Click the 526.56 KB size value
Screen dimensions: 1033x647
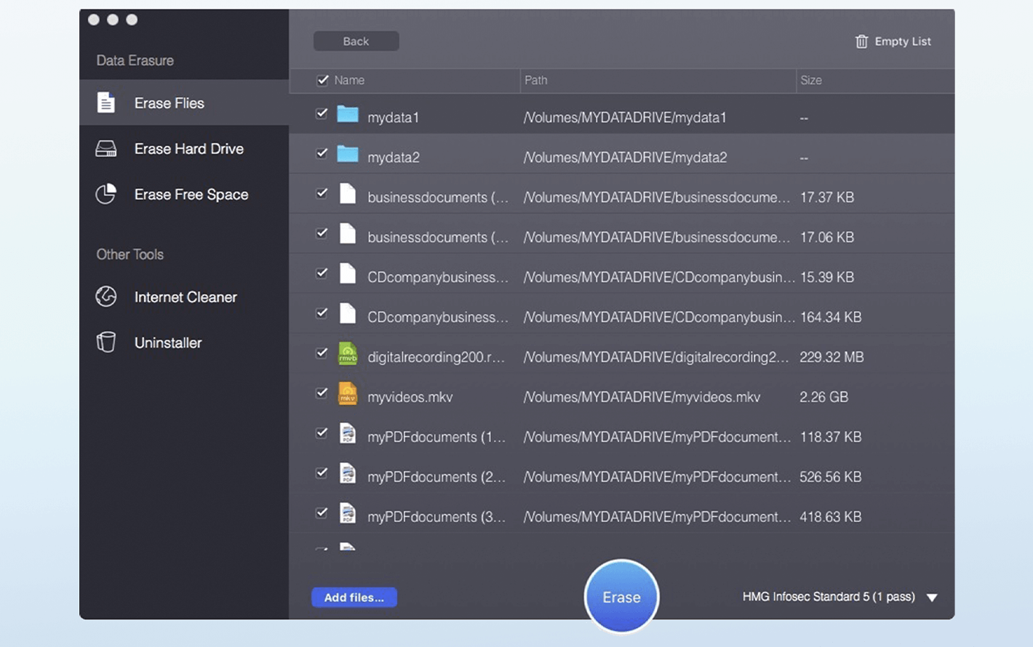click(830, 477)
